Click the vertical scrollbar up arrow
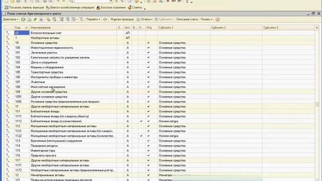This screenshot has width=322, height=181. tap(317, 28)
